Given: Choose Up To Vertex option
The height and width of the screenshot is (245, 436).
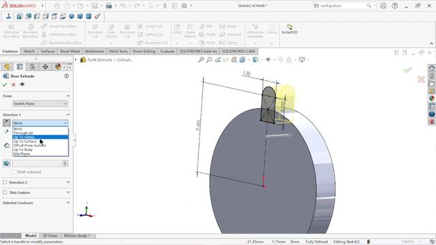Looking at the screenshot, I should tap(40, 137).
